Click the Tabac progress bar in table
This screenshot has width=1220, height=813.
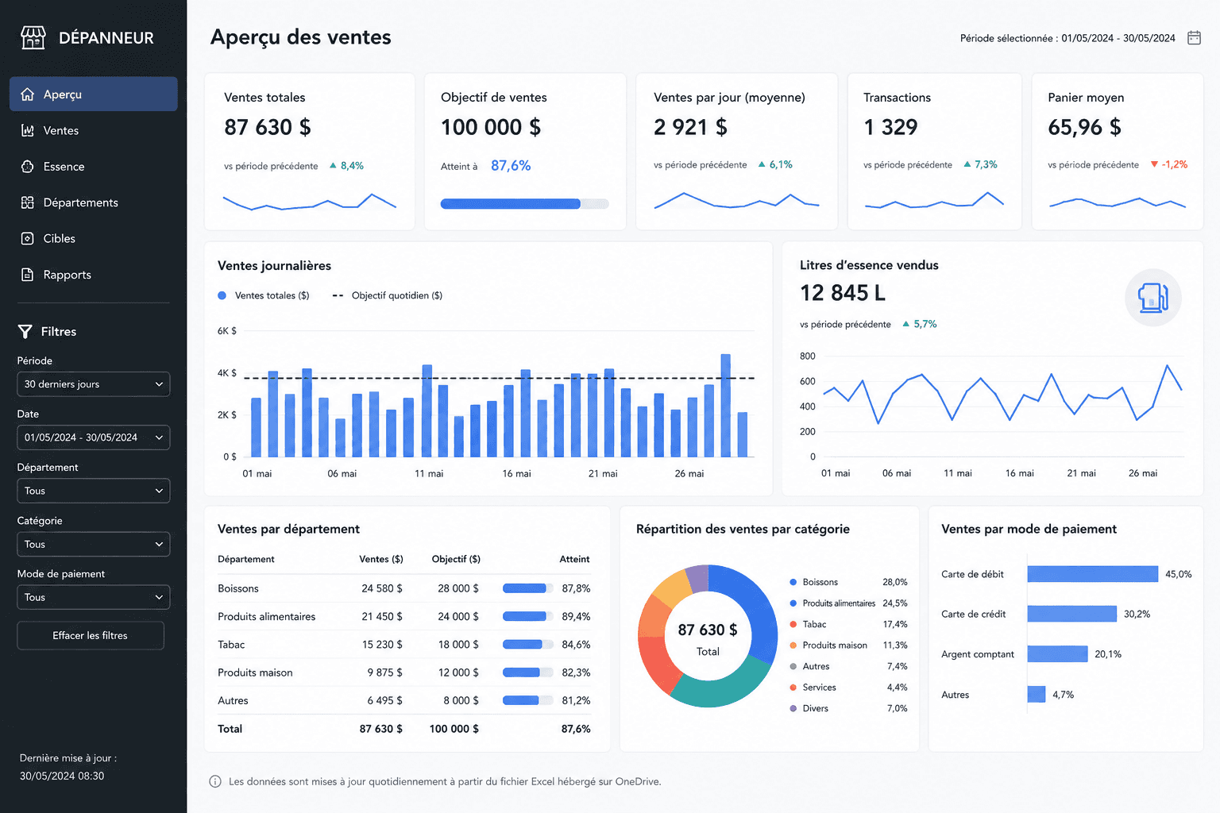(529, 645)
